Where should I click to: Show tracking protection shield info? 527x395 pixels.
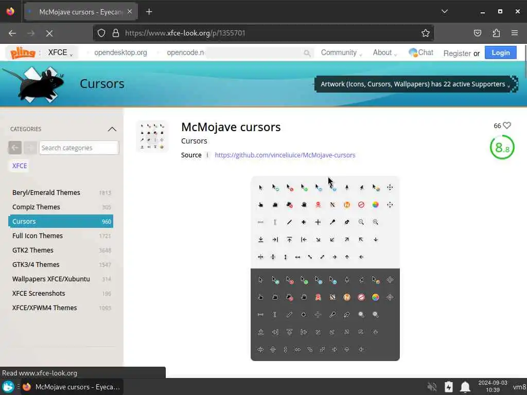101,33
